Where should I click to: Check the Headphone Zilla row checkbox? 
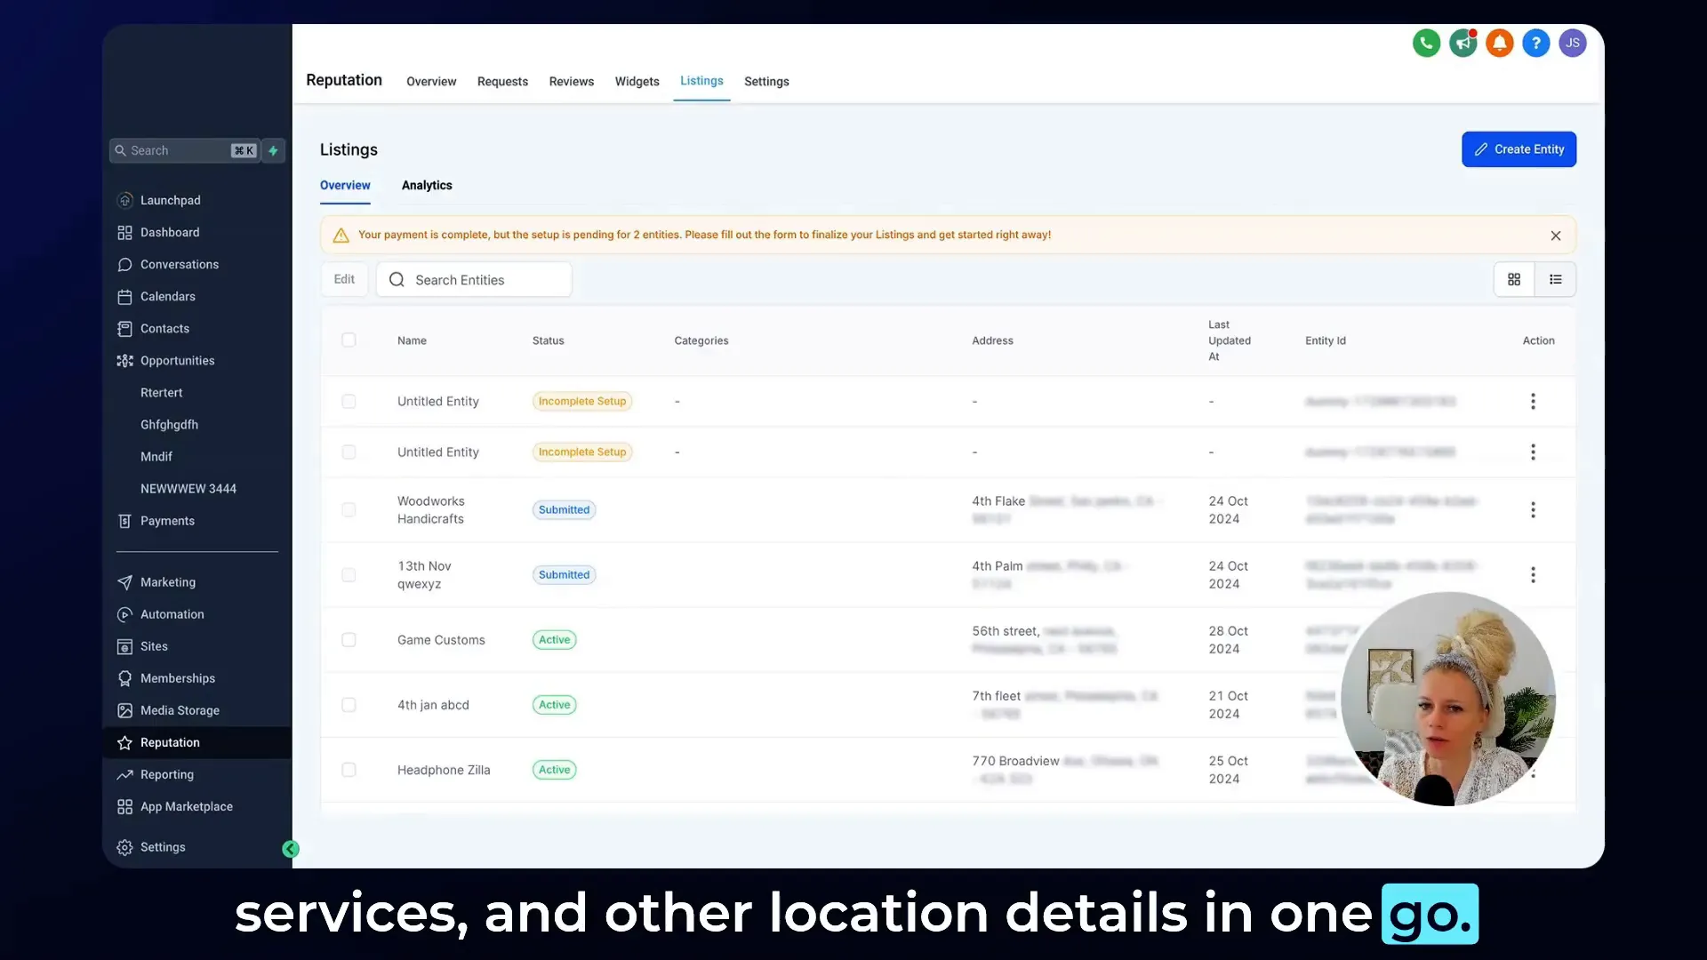[x=349, y=770]
